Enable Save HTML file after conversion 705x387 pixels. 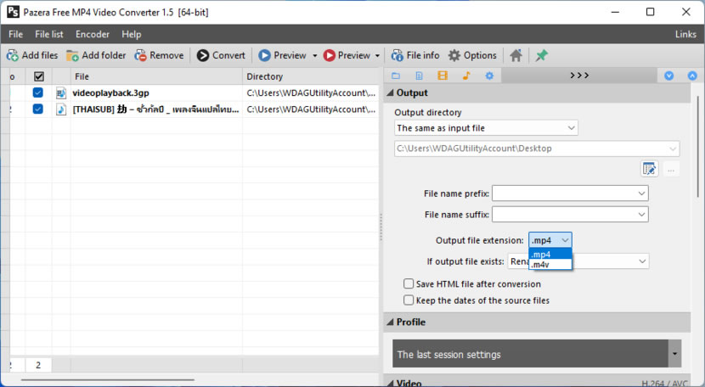click(409, 284)
